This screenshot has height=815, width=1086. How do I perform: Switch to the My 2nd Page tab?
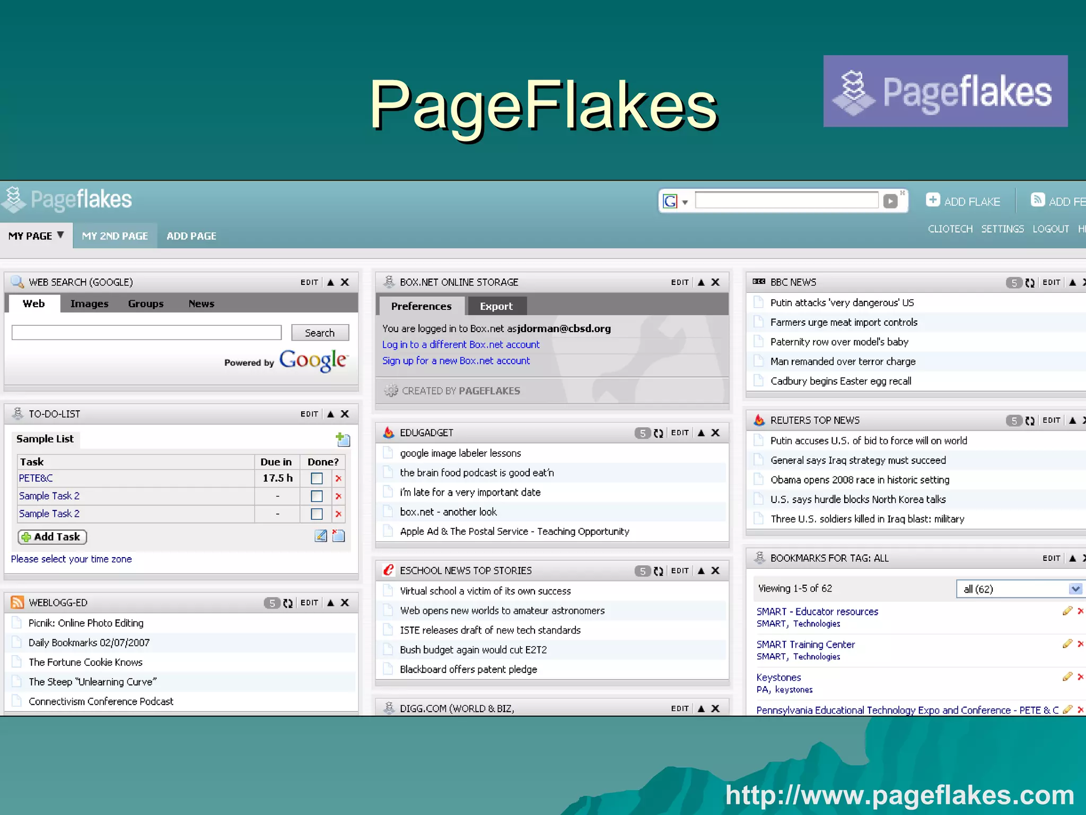(x=115, y=236)
